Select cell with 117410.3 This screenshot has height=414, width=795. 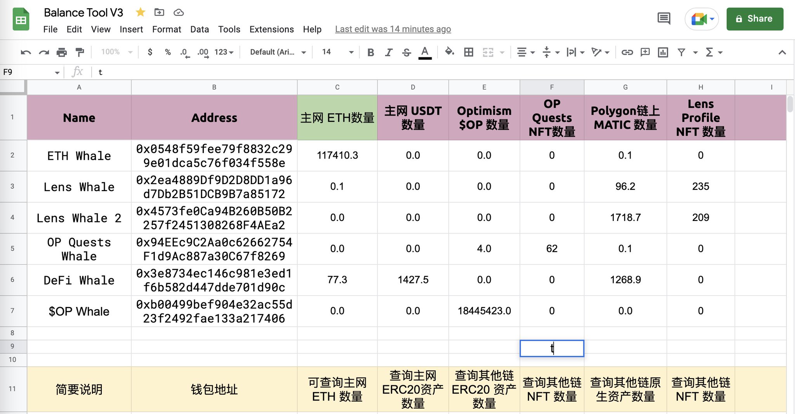(337, 155)
